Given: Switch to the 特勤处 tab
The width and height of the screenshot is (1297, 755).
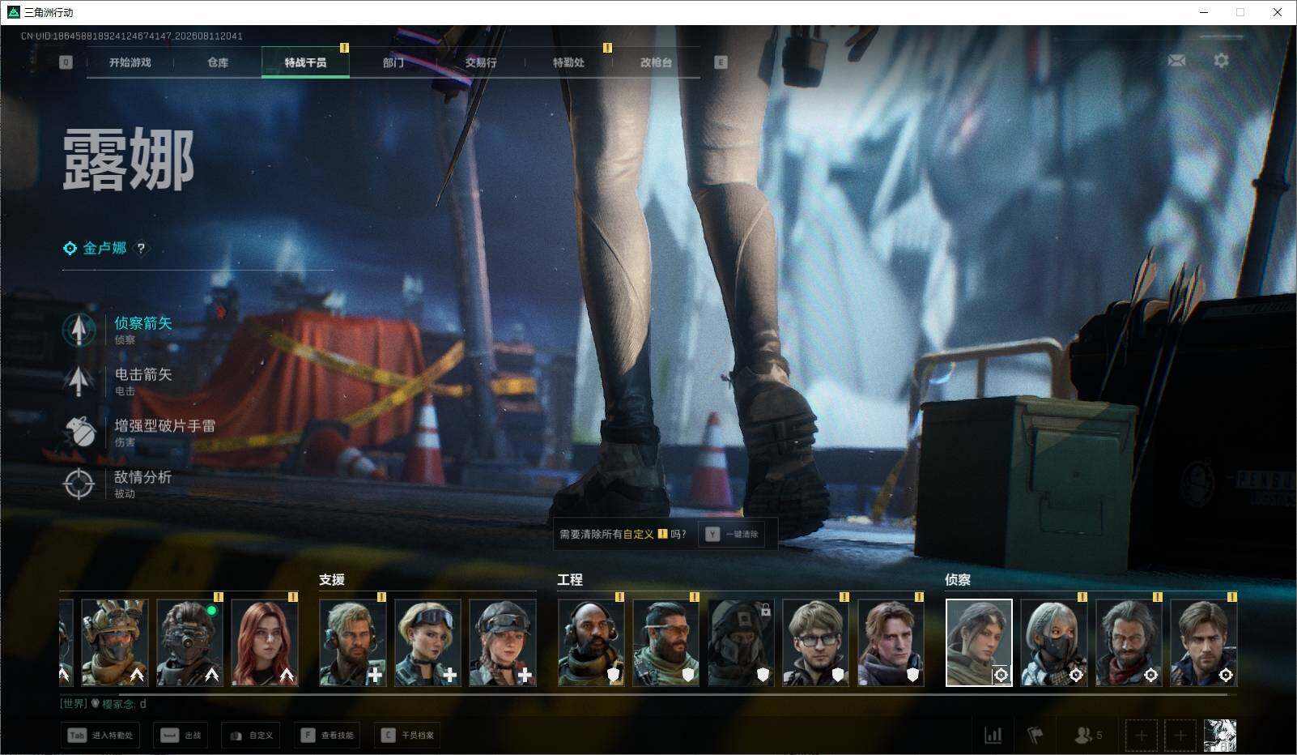Looking at the screenshot, I should tap(568, 62).
